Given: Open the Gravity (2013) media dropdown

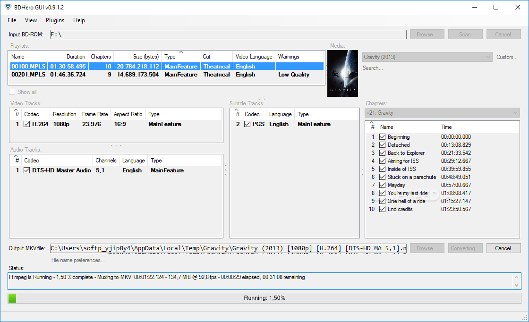Looking at the screenshot, I should pyautogui.click(x=427, y=57).
